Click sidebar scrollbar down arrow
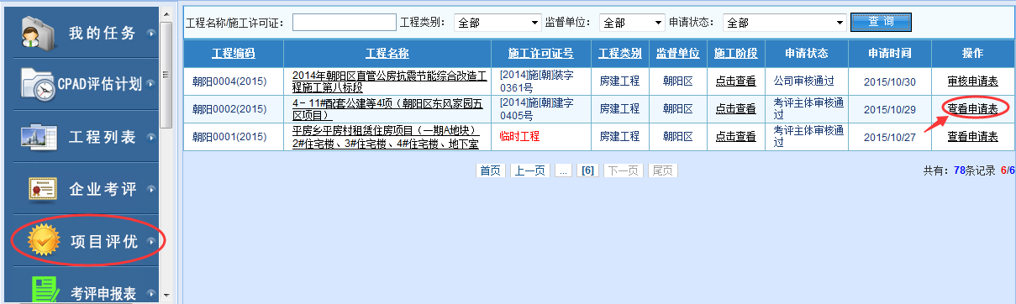This screenshot has height=304, width=1016. click(166, 296)
